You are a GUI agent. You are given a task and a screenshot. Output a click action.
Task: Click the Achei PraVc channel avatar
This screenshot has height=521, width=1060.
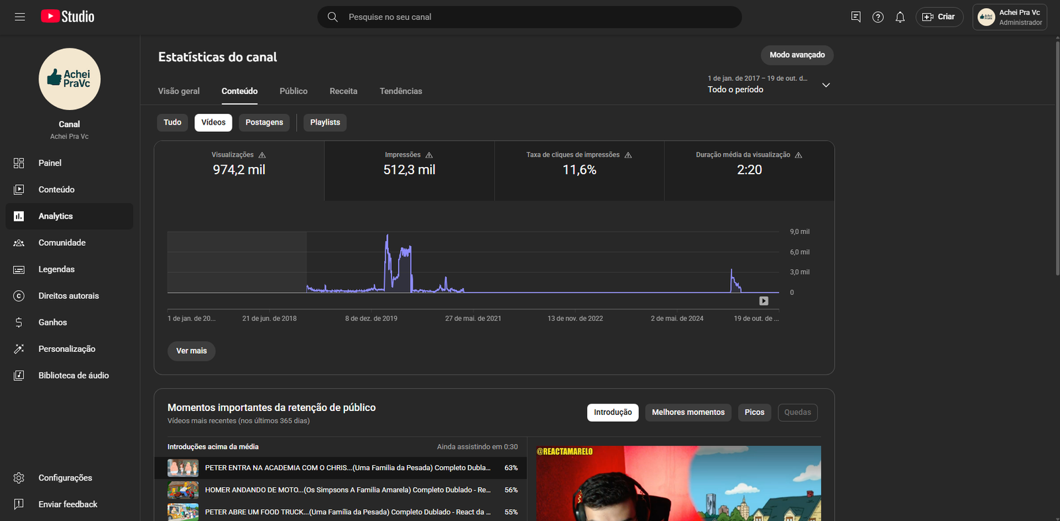70,79
